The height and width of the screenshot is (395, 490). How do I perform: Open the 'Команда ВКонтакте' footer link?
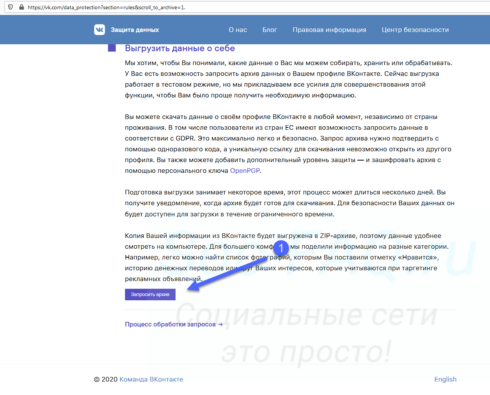click(151, 379)
